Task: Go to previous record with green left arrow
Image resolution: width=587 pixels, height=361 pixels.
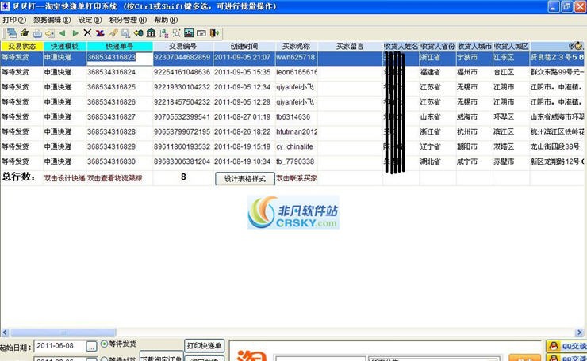Action: (x=63, y=33)
